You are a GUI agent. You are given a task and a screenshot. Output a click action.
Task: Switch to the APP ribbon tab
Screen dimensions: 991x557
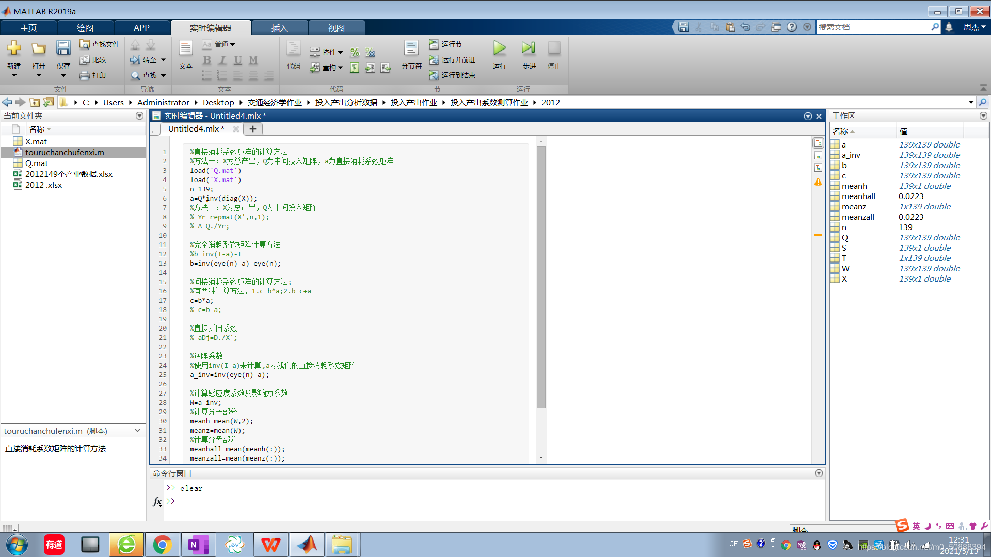click(141, 28)
